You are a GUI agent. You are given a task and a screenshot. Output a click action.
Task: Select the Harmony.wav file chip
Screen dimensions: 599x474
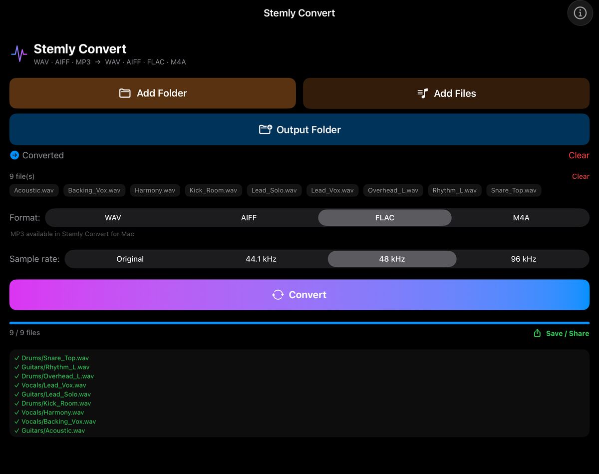coord(155,190)
